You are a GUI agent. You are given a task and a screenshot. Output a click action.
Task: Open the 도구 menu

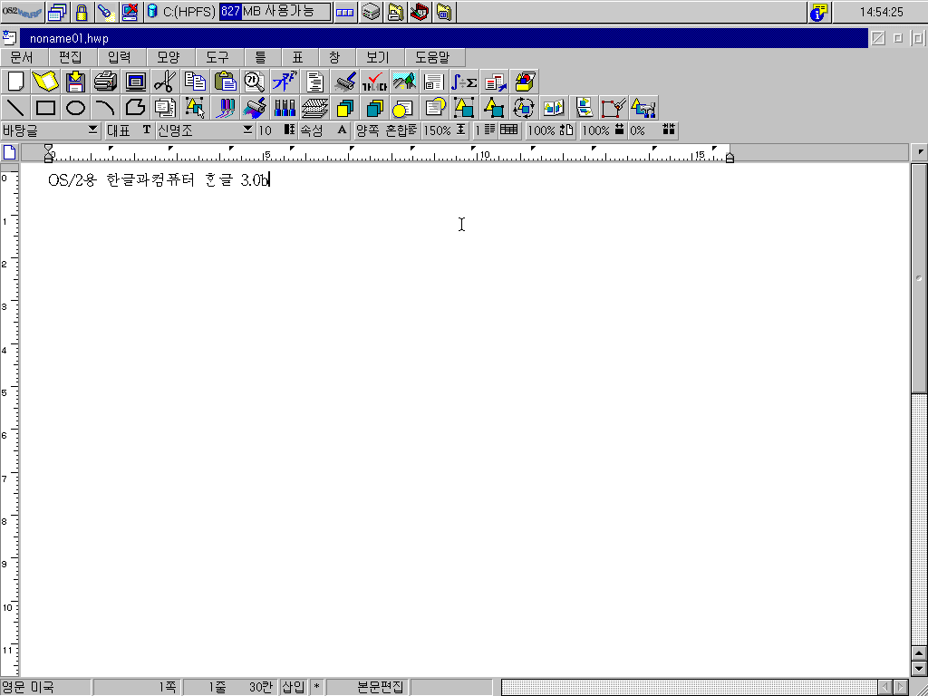217,57
